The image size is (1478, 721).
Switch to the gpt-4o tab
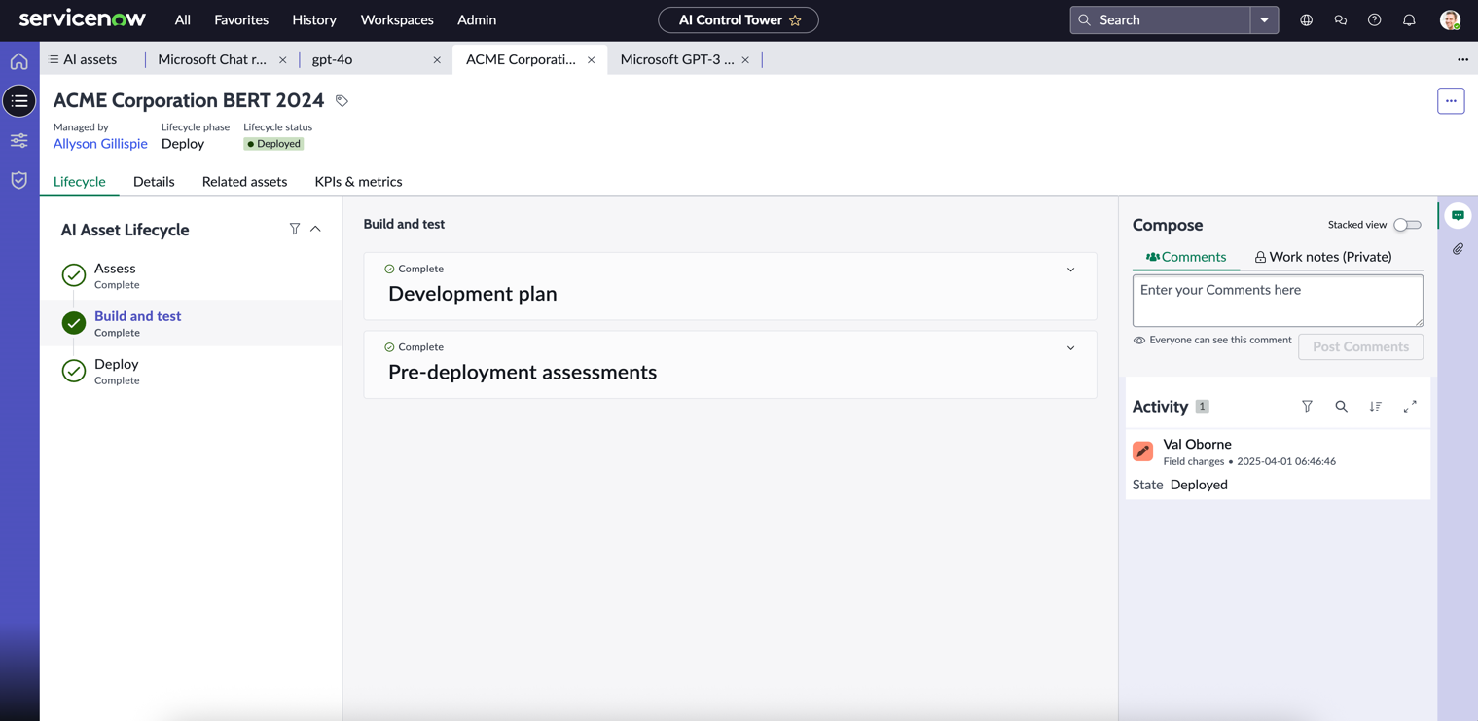332,59
